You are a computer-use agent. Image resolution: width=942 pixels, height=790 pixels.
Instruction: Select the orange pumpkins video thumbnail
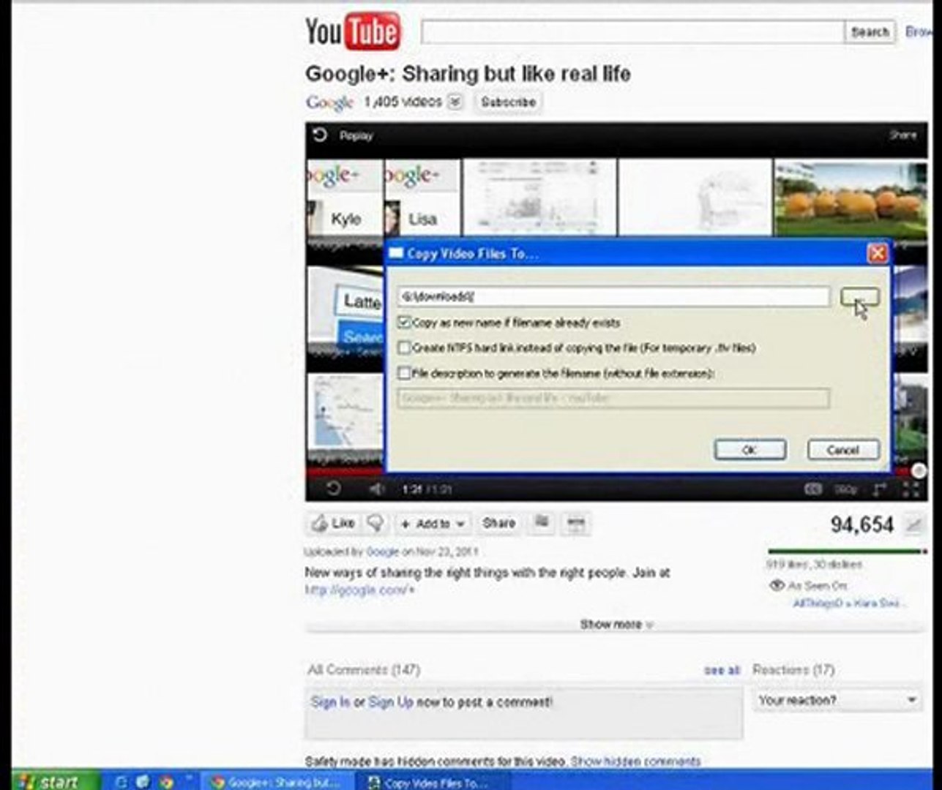851,197
